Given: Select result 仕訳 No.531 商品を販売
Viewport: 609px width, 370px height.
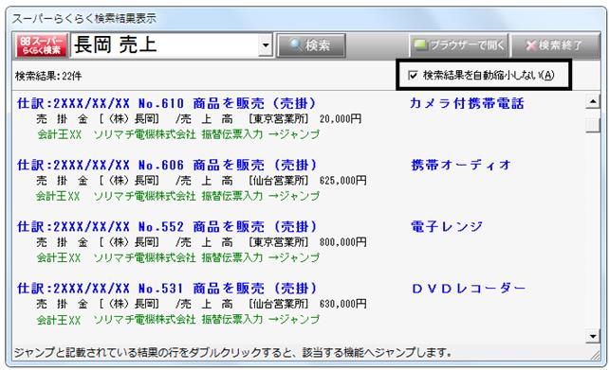Looking at the screenshot, I should pyautogui.click(x=167, y=289).
